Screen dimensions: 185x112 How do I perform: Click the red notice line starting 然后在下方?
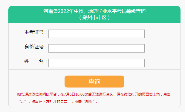(59, 101)
